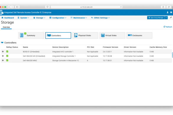Screen dimensions: 173x115
Task: Switch to the Controllers view
Action: click(58, 35)
